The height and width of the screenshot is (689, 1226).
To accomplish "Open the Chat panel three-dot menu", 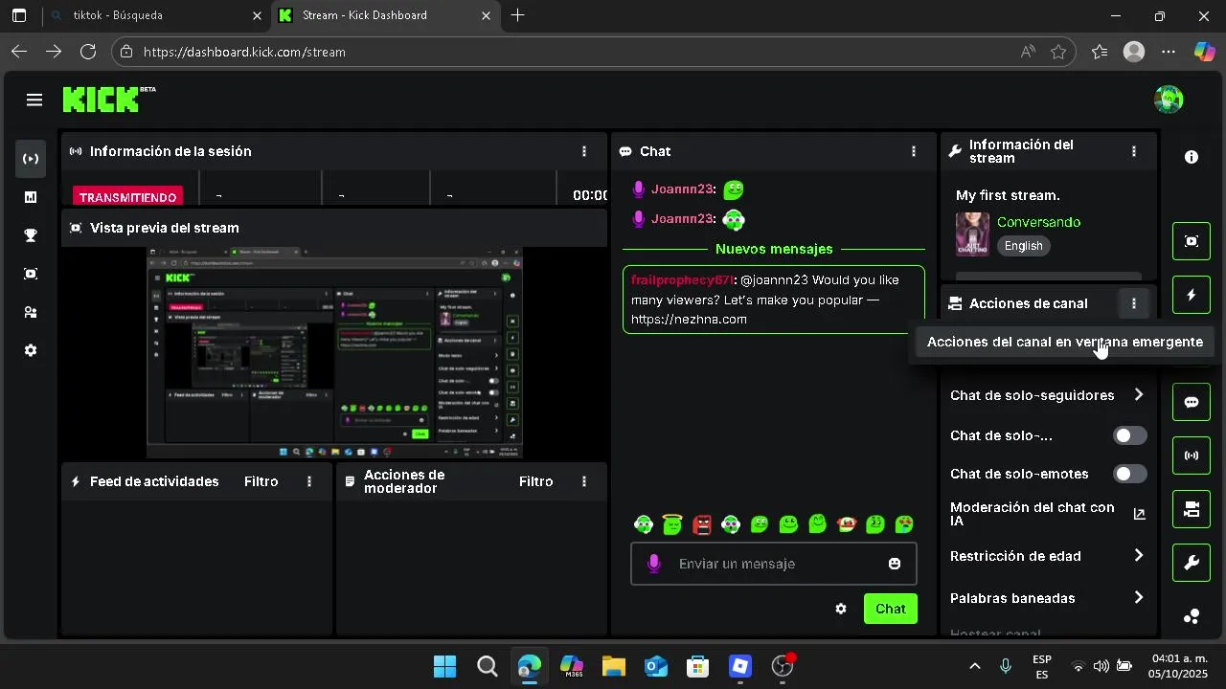I will coord(914,151).
